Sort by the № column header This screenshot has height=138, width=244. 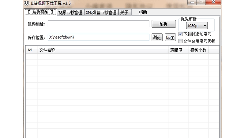[x=32, y=50]
